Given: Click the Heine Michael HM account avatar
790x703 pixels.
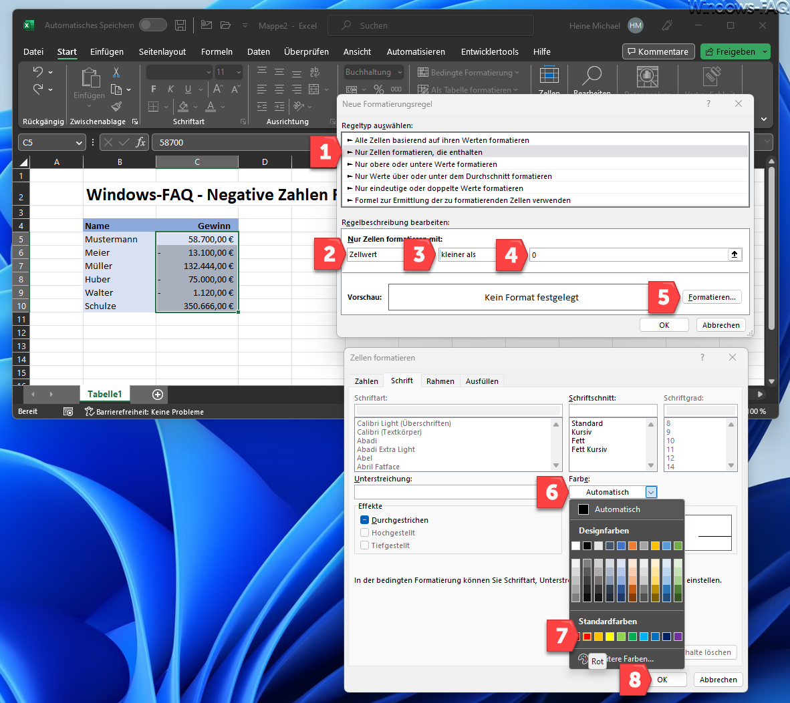Looking at the screenshot, I should tap(636, 25).
